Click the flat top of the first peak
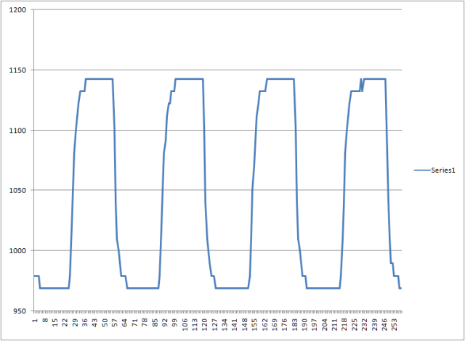 [x=100, y=78]
